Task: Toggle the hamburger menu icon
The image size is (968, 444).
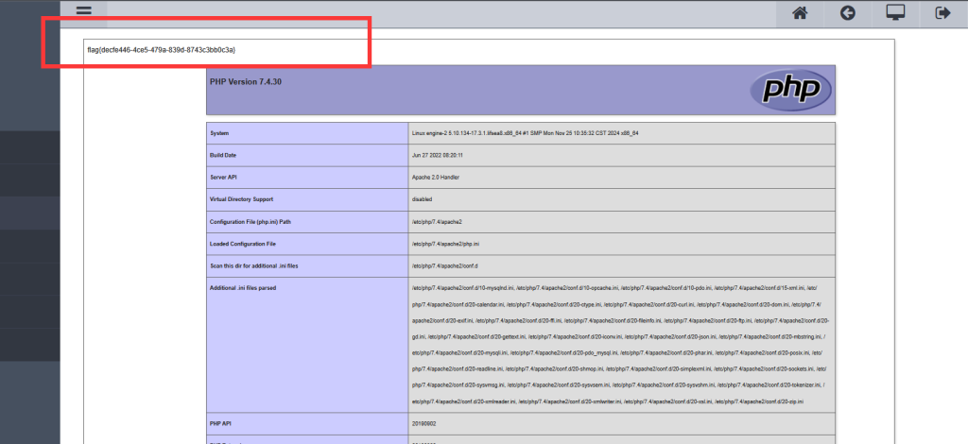Action: (x=84, y=11)
